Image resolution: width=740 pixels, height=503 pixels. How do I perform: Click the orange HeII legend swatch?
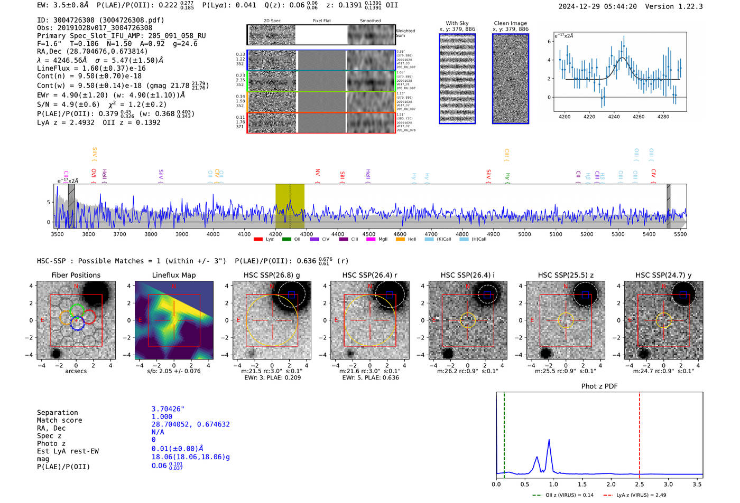400,239
